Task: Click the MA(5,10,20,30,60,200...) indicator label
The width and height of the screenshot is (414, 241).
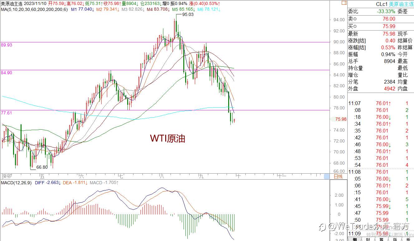Action: (x=34, y=9)
